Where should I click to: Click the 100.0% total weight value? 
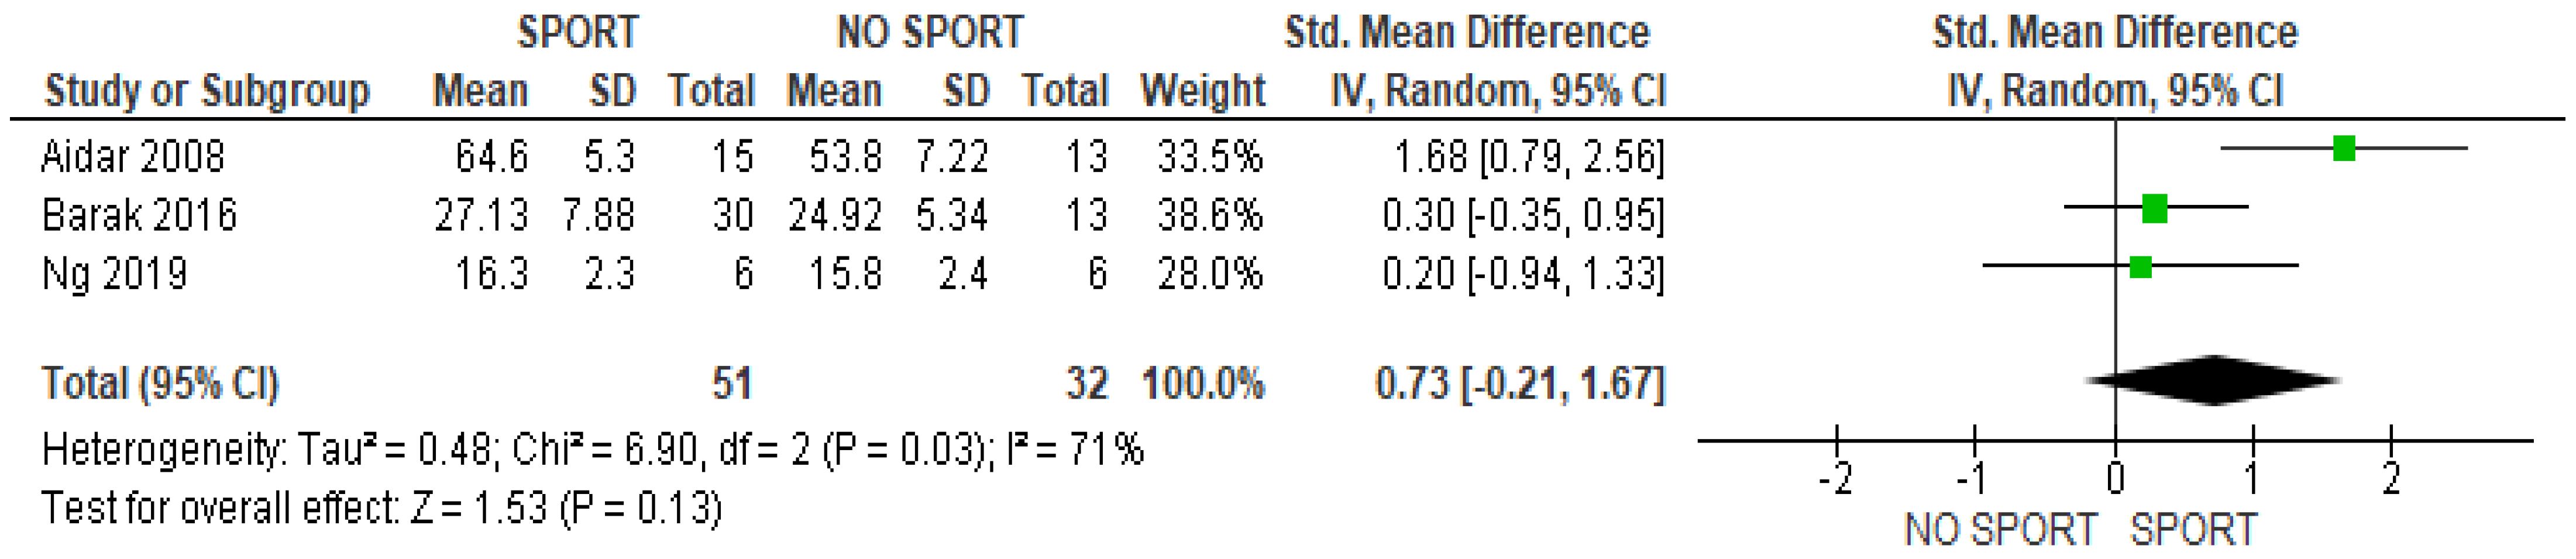point(1202,383)
